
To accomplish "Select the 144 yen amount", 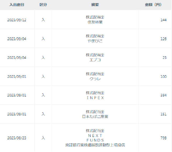I will [163, 20].
